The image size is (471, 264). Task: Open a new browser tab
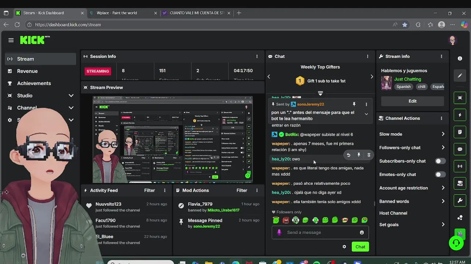(239, 13)
